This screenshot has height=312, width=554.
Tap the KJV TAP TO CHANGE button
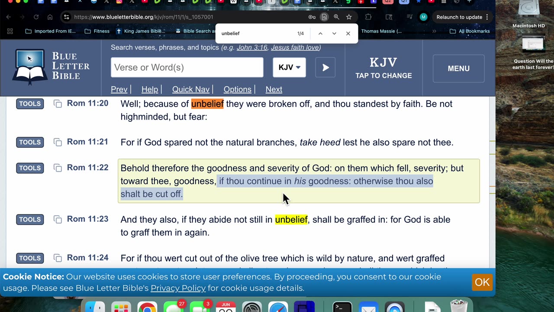tap(383, 68)
